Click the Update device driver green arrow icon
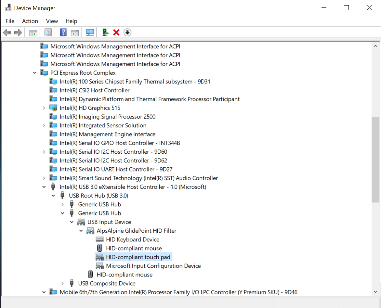 105,32
